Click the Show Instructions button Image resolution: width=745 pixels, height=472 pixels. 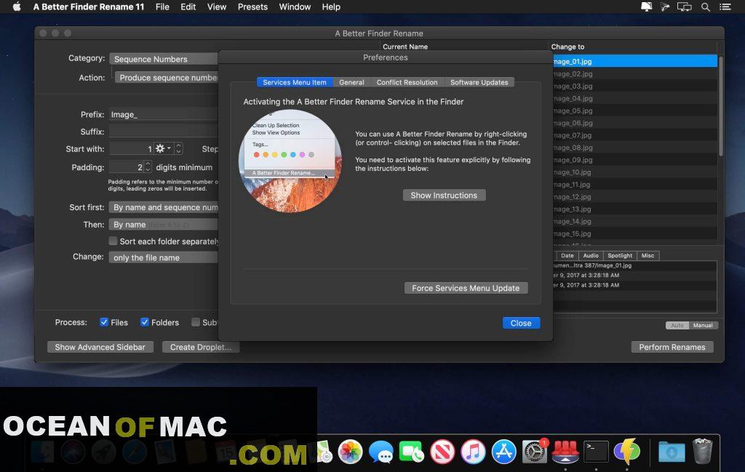(445, 195)
